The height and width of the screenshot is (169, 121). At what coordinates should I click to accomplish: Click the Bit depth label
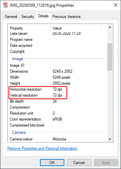[17, 101]
